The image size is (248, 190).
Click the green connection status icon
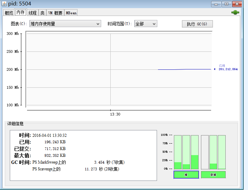pyautogui.click(x=235, y=12)
